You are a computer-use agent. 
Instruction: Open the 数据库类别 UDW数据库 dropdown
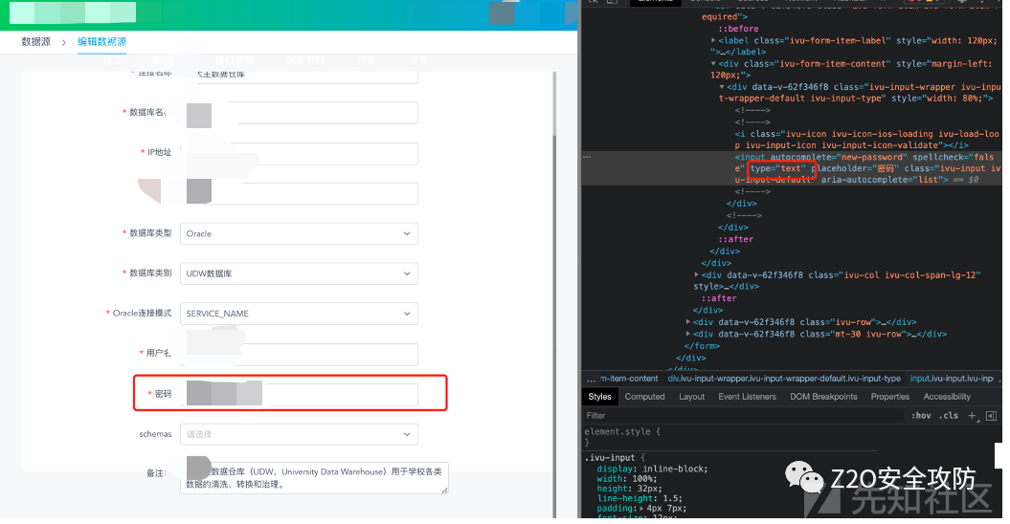coord(299,273)
